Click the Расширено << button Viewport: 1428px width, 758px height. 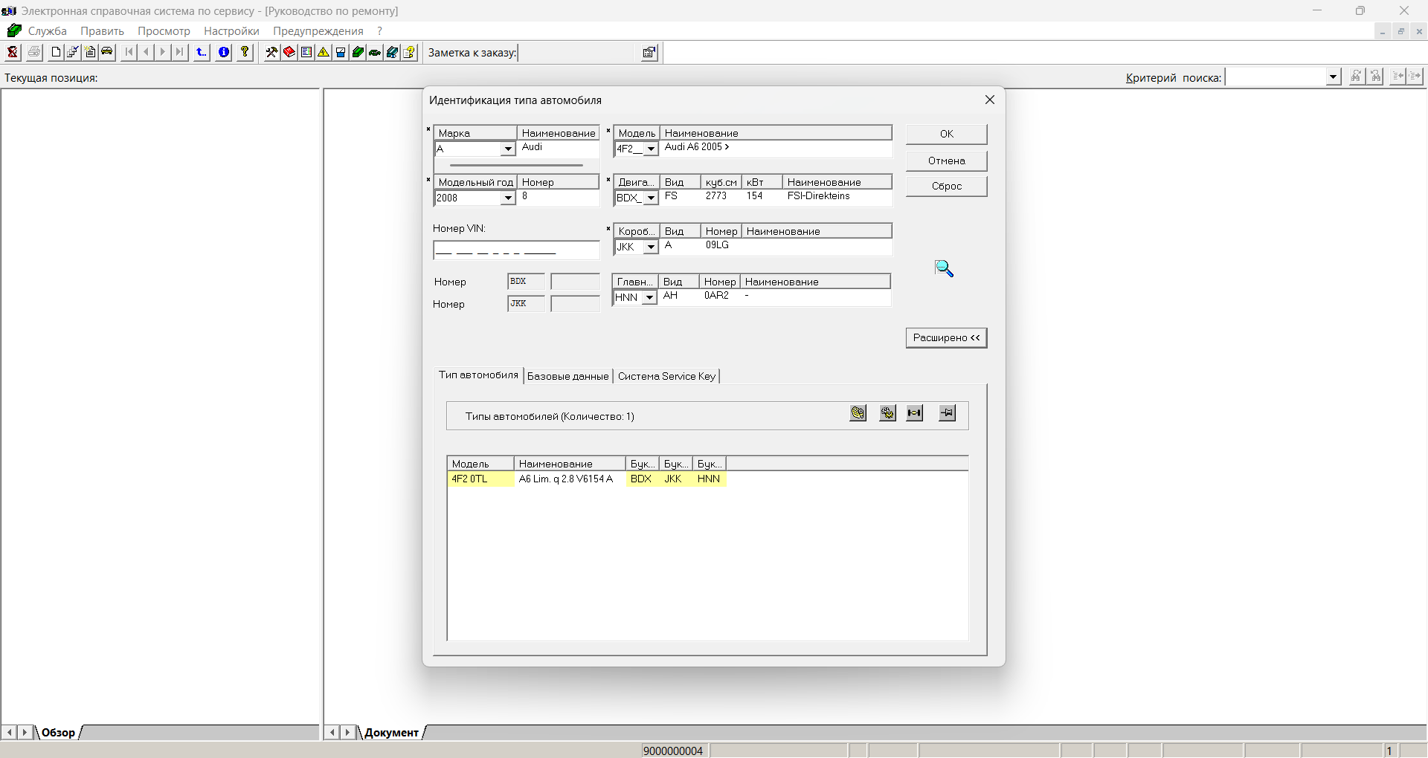point(946,337)
